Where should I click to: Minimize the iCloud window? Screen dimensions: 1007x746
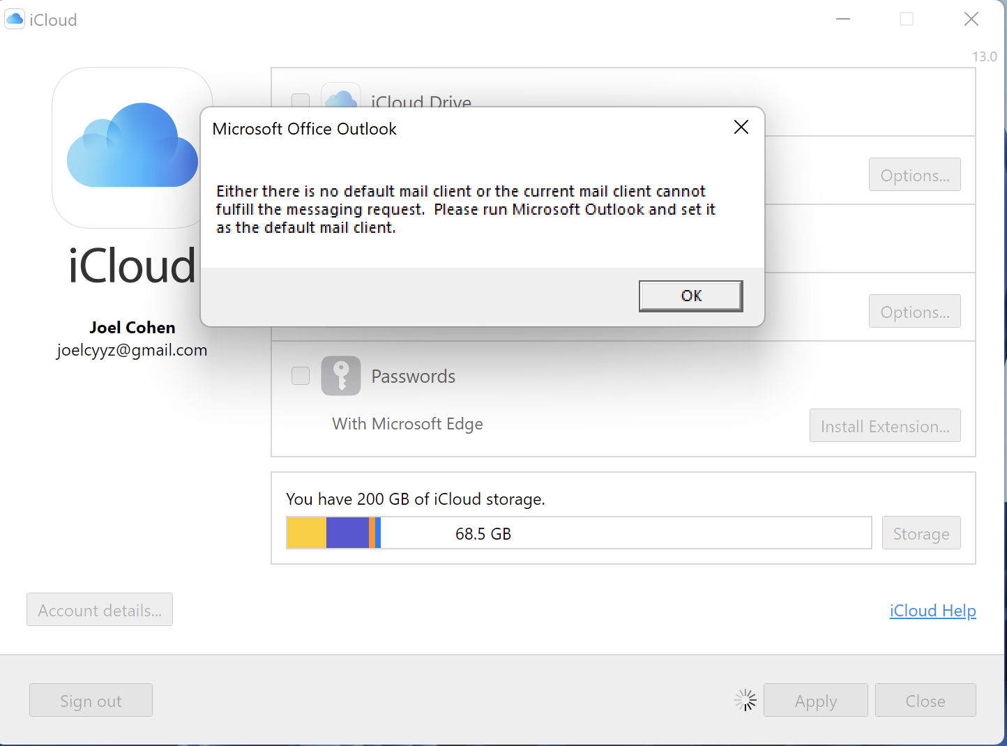(x=843, y=19)
